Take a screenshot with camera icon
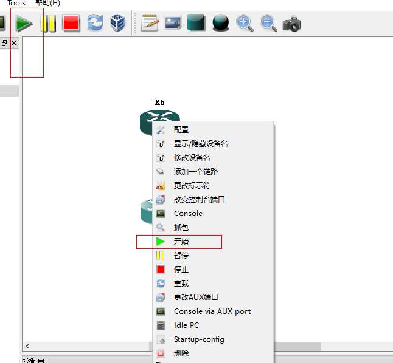Viewport: 393px width, 363px height. [291, 23]
